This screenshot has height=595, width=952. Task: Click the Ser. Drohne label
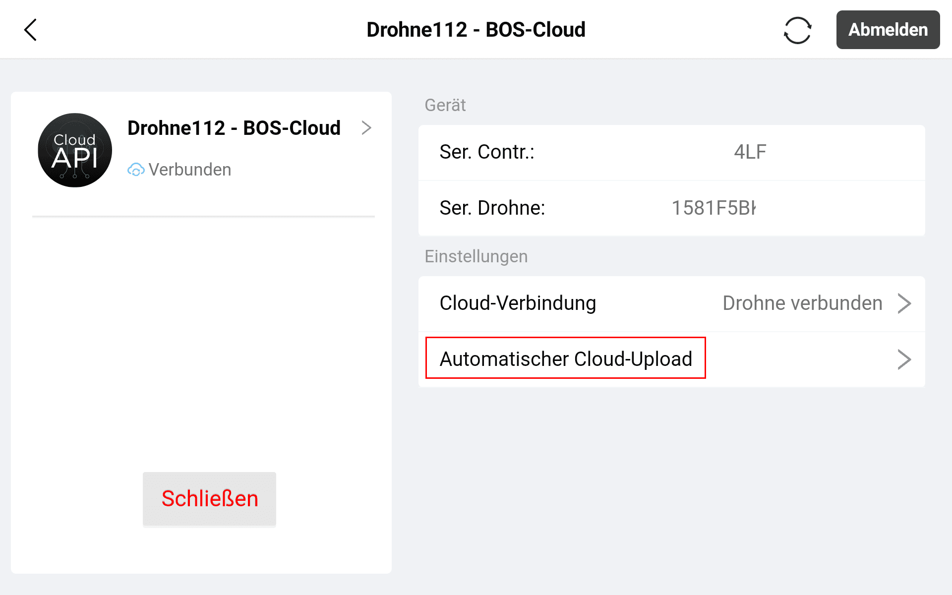(492, 208)
